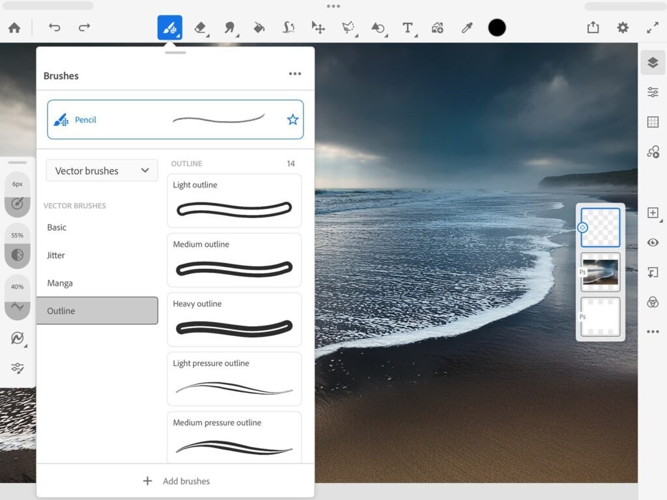Select the top transparent layer thumbnail
The image size is (667, 500).
coord(600,227)
